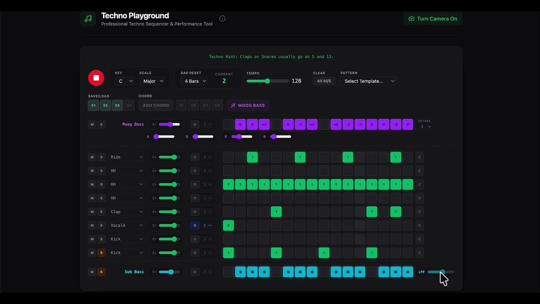
Task: Disable solo on the Sub Bass track
Action: [x=101, y=272]
